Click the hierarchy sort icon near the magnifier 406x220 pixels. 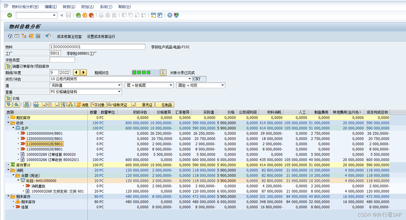click(70, 105)
